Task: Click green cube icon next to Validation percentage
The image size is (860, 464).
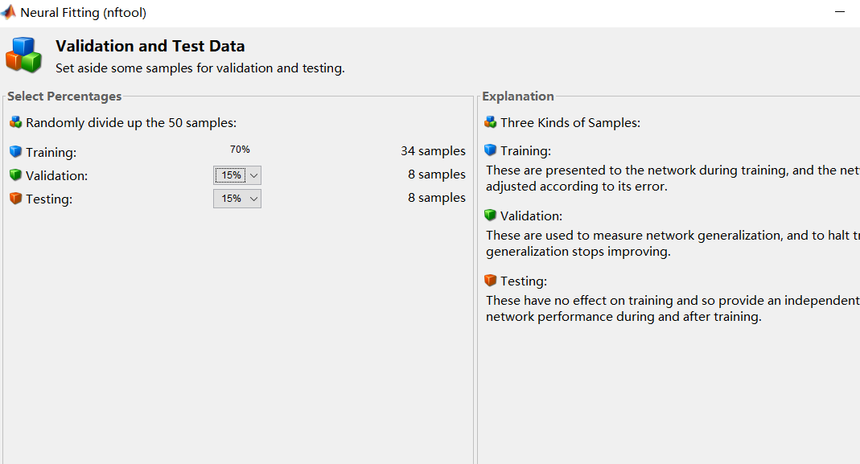Action: click(x=16, y=175)
